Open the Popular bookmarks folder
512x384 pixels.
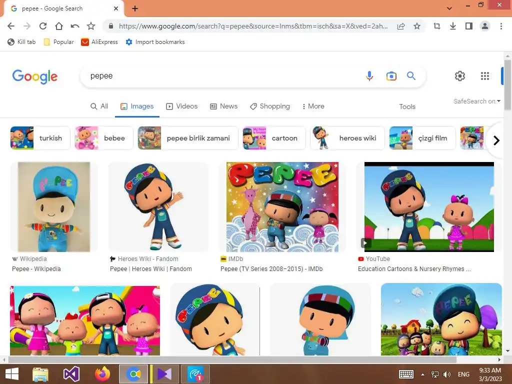59,42
